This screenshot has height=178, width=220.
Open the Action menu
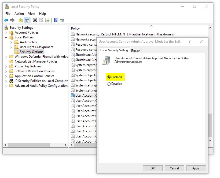pos(19,13)
